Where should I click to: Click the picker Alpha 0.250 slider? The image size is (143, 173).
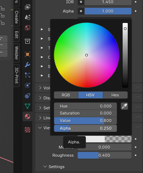(85, 128)
